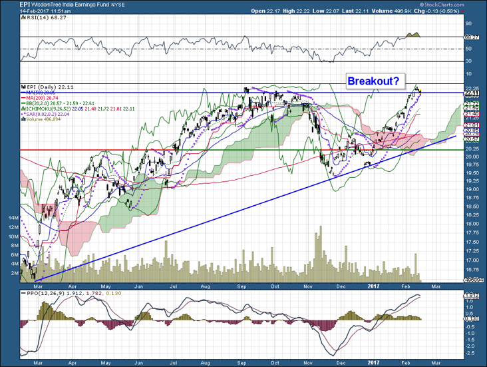Click the Open 22.17 value
The height and width of the screenshot is (367, 487).
tap(265, 11)
